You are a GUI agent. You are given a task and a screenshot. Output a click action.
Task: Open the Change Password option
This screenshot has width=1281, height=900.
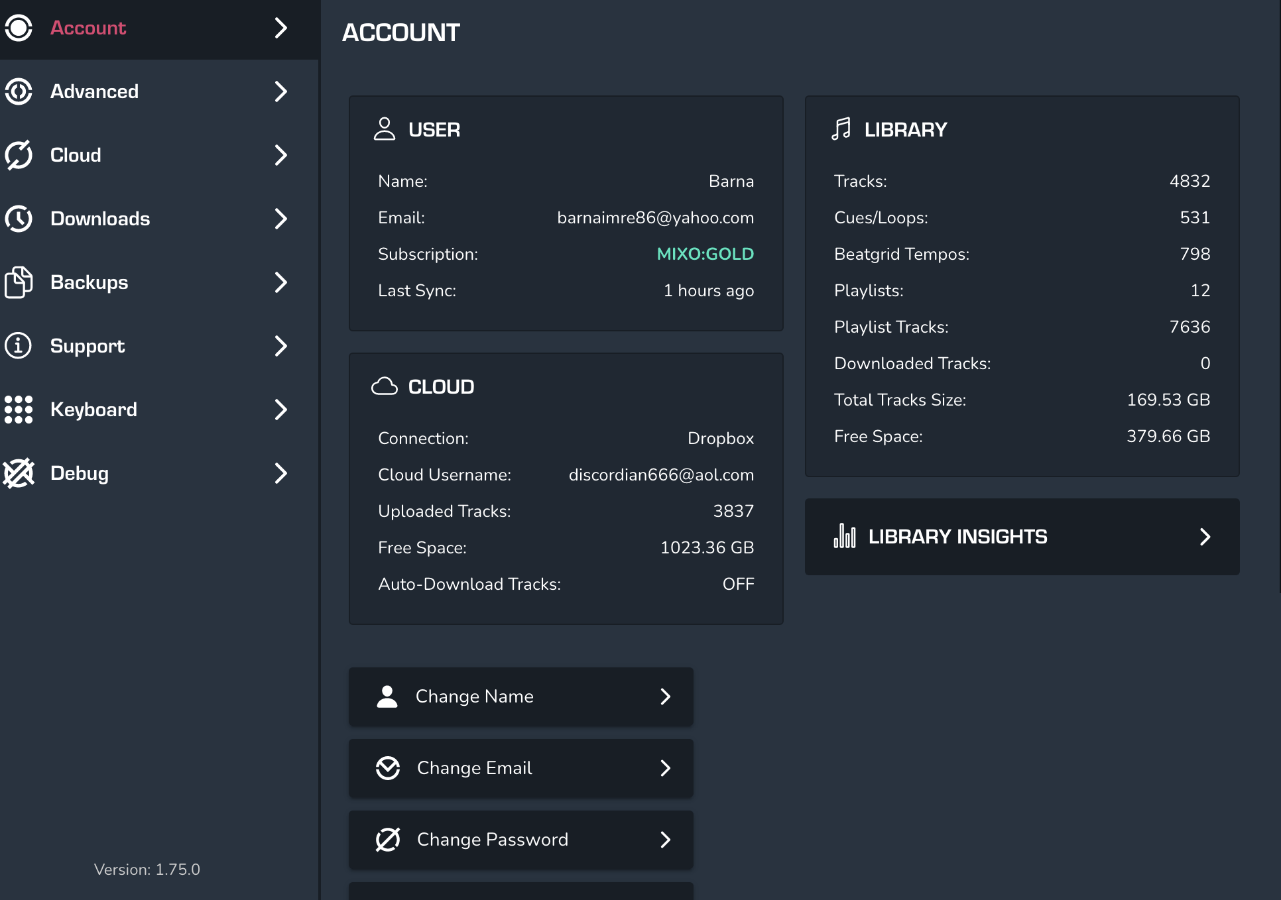pos(520,840)
